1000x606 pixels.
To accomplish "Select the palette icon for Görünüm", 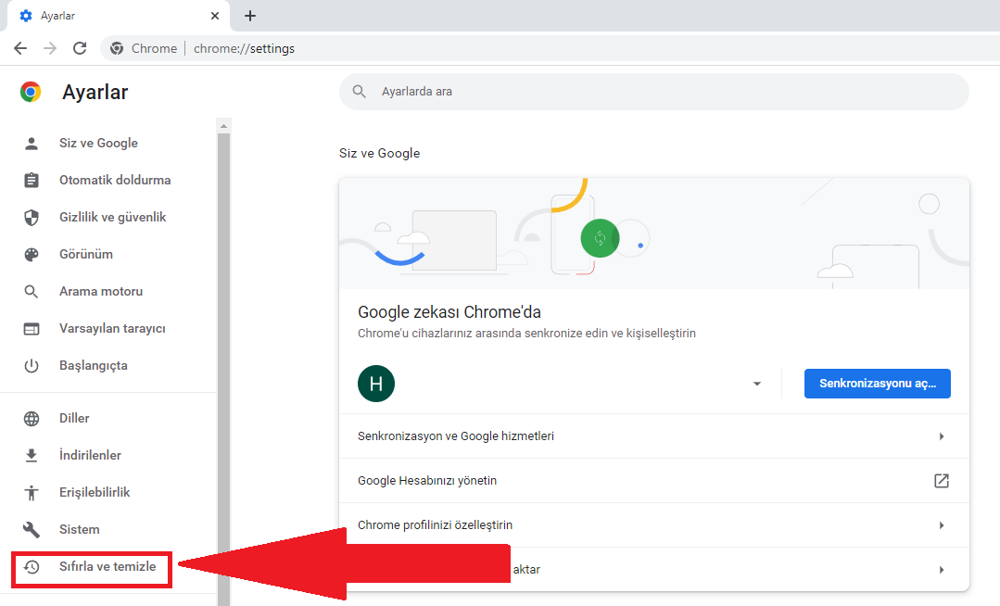I will pos(32,255).
